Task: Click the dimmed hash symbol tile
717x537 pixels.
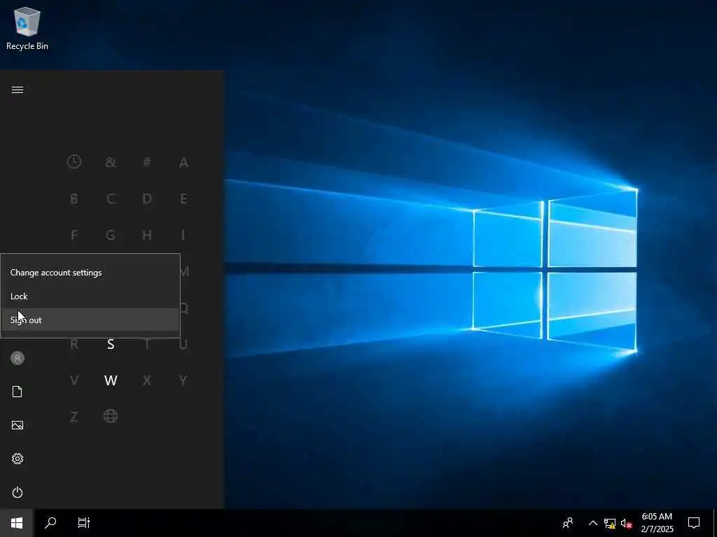Action: (x=147, y=162)
